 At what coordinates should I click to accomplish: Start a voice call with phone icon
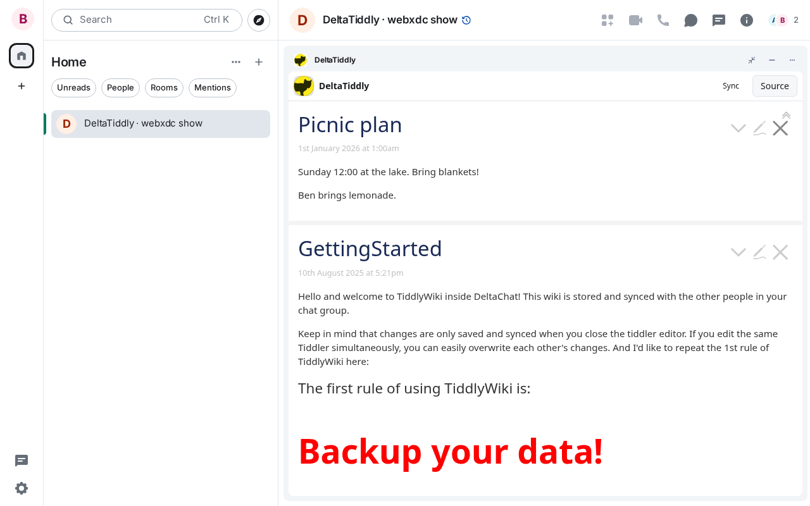(663, 20)
